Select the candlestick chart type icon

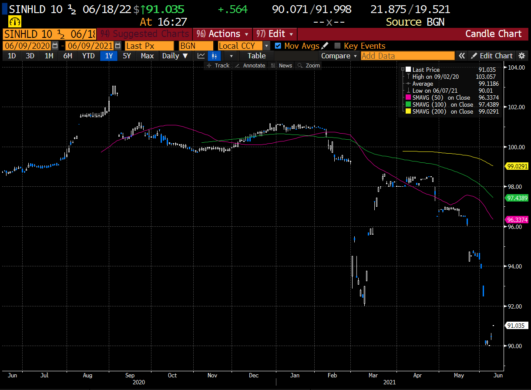214,56
